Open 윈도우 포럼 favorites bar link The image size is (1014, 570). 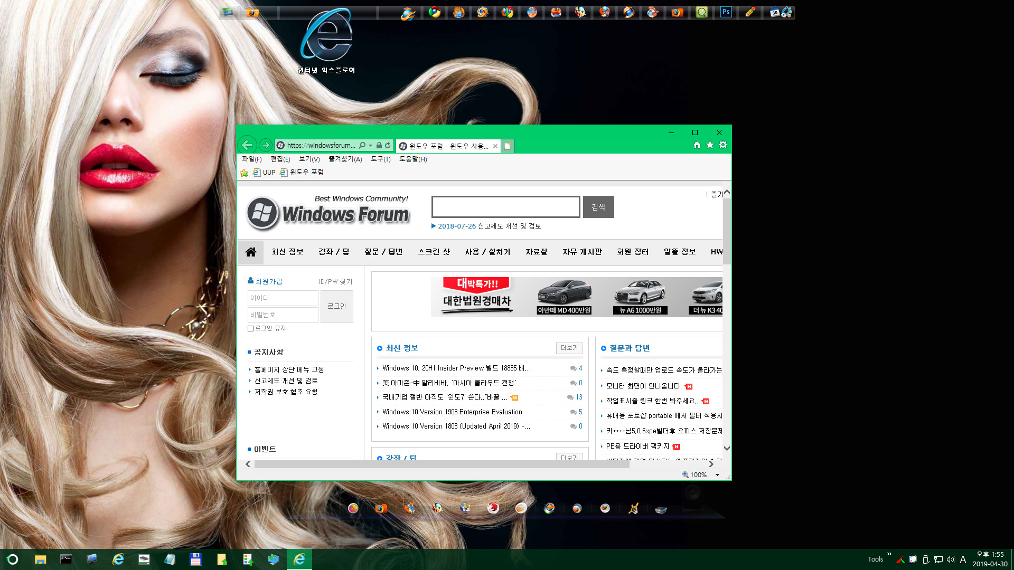click(302, 173)
